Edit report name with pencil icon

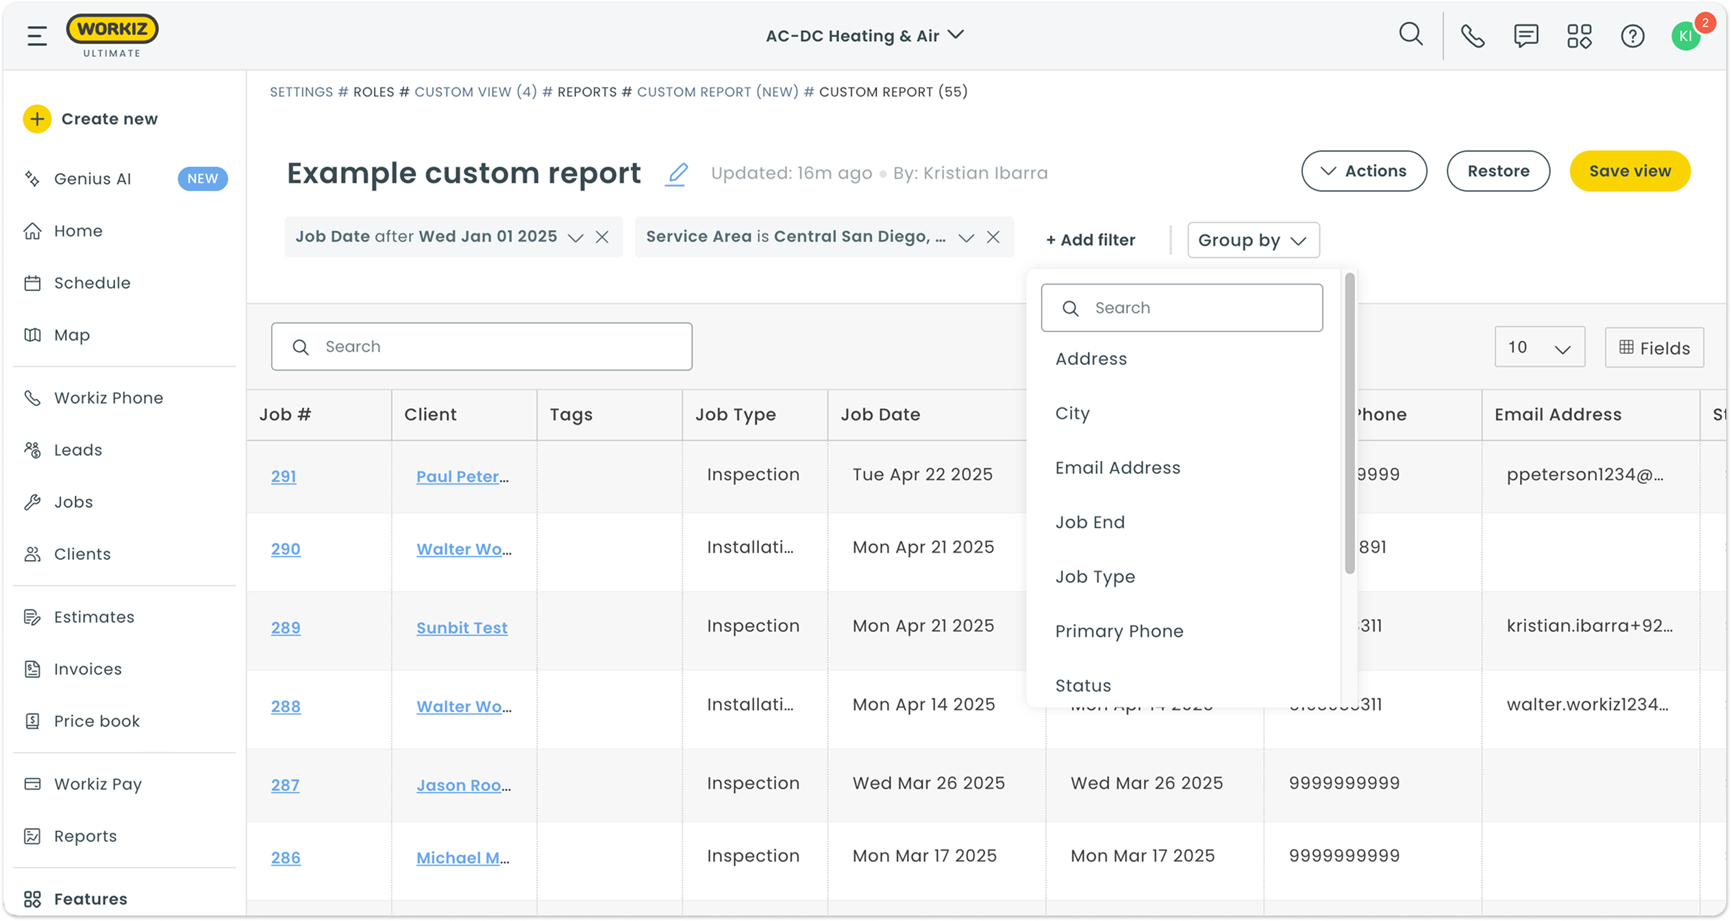pyautogui.click(x=676, y=174)
